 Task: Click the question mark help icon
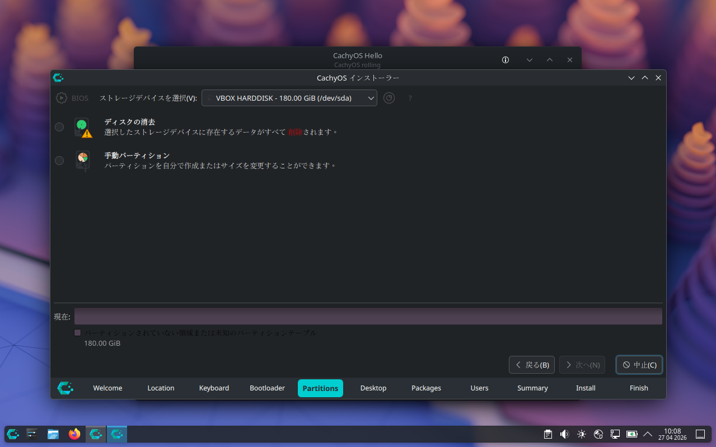click(410, 98)
